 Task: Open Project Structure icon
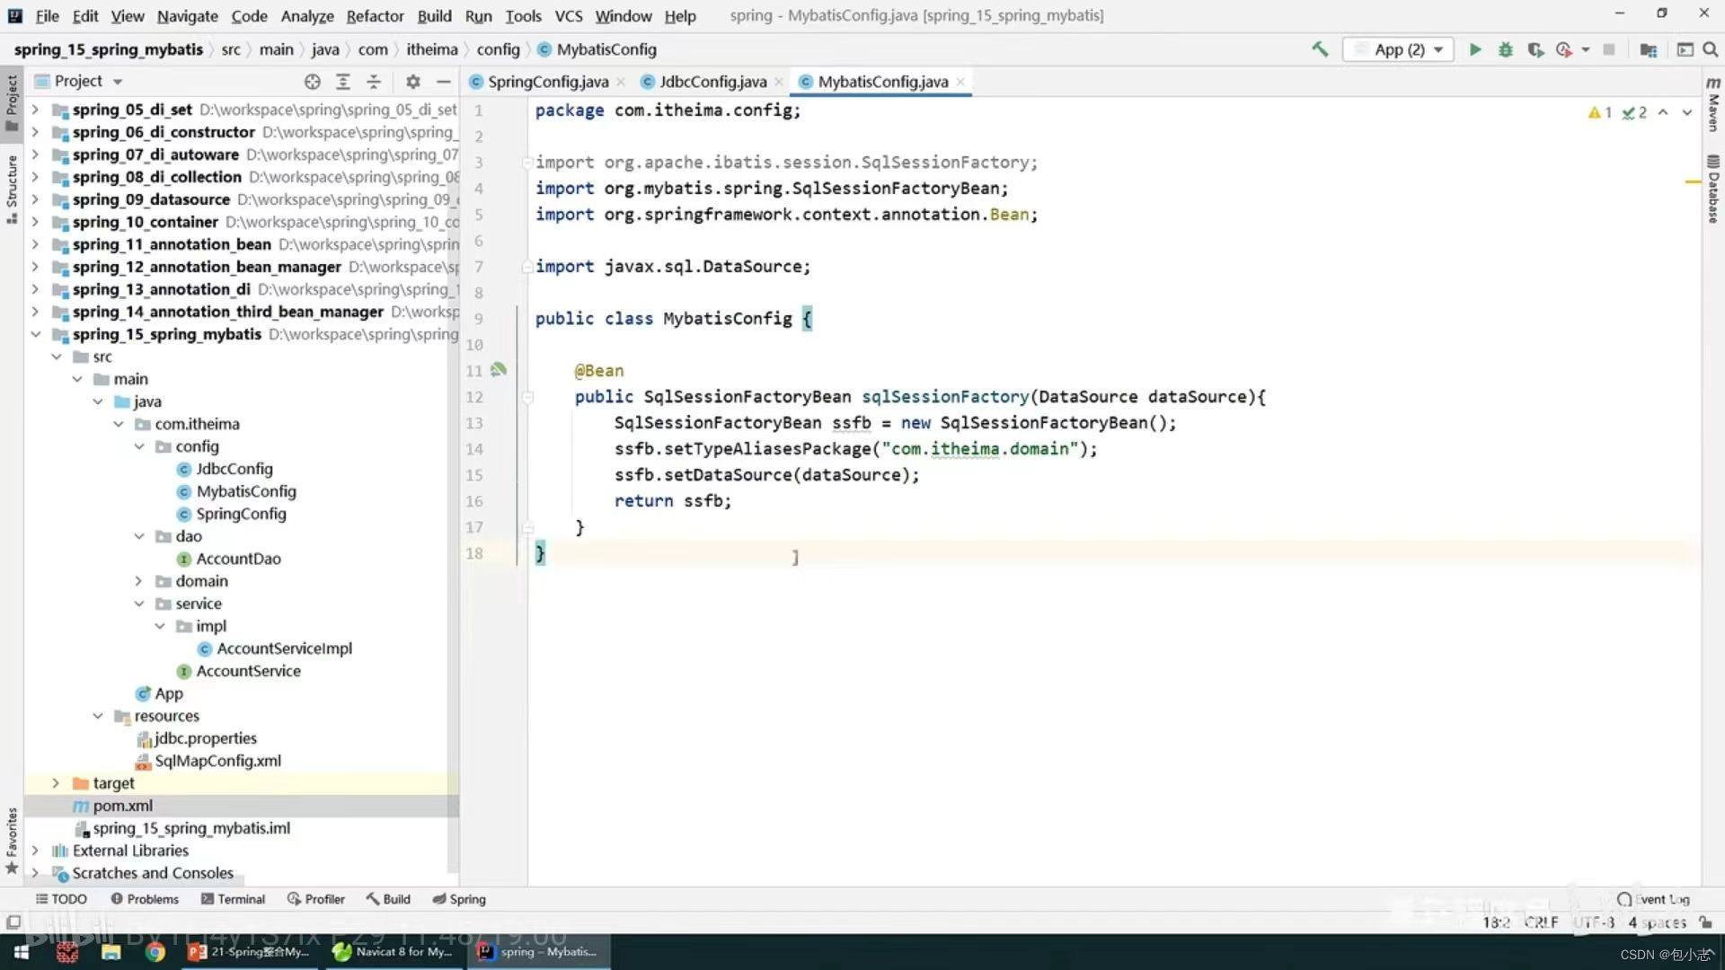[x=1648, y=49]
